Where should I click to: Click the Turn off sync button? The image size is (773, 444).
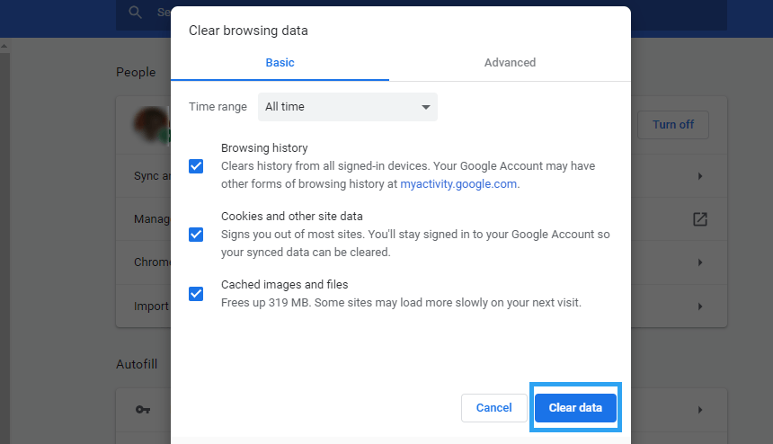pos(672,125)
